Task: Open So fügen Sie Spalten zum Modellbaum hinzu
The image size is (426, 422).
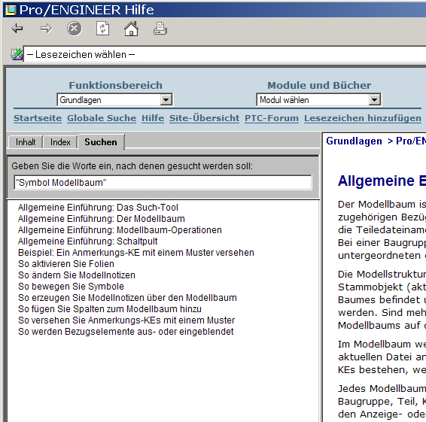Action: tap(110, 308)
